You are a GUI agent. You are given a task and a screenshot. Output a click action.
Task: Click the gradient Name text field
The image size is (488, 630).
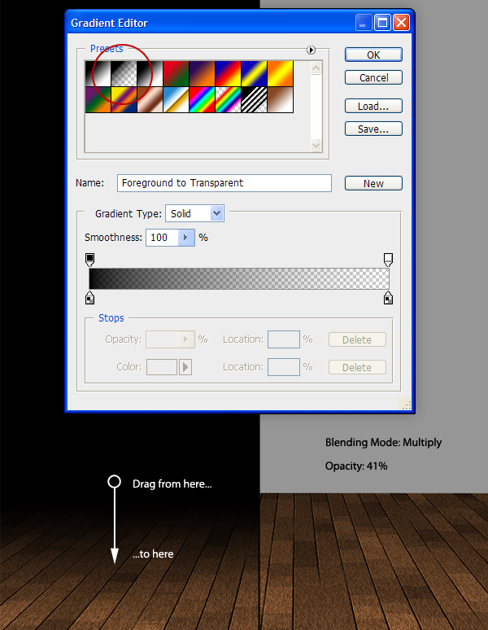point(224,183)
